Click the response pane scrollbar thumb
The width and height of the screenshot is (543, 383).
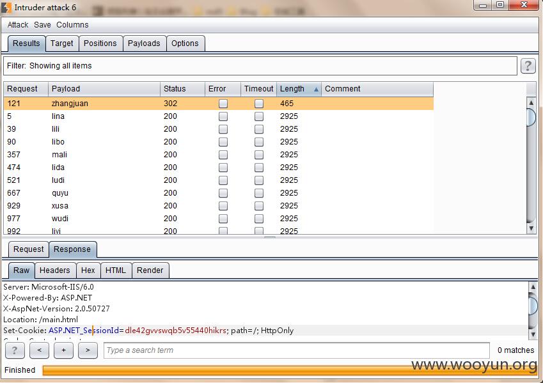click(533, 306)
